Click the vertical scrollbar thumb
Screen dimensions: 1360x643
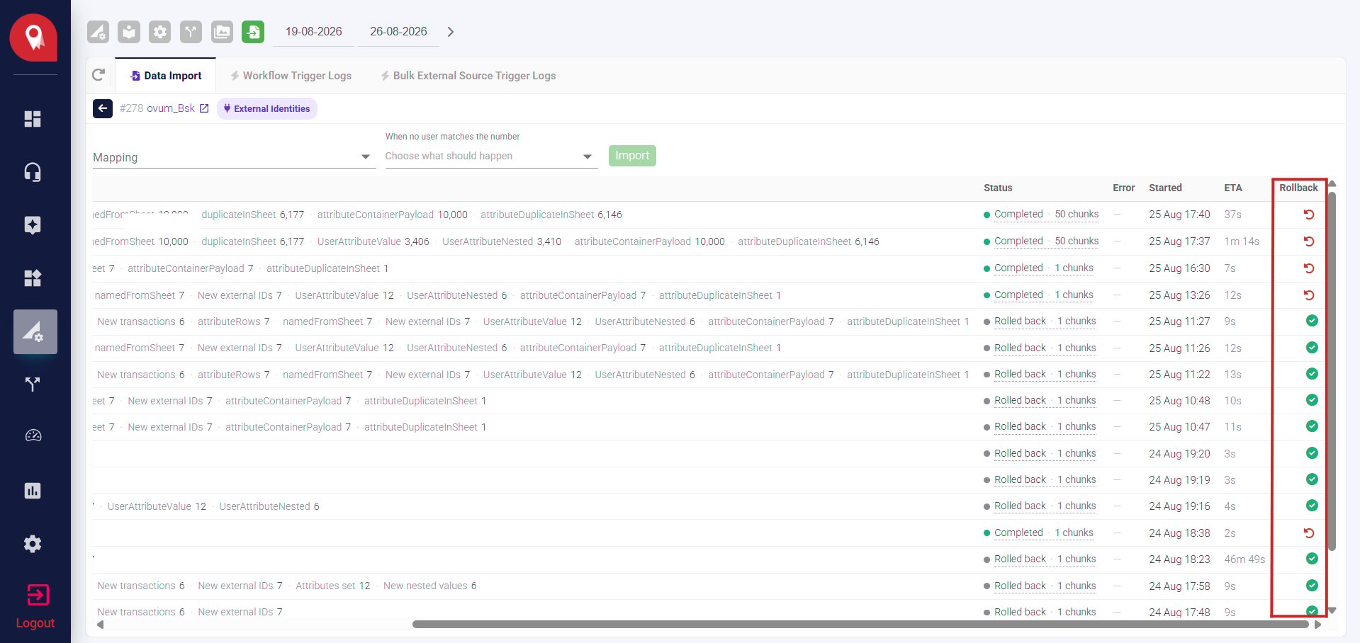(1332, 371)
